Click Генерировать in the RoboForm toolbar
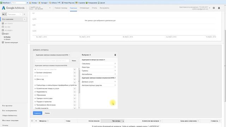Screen dimensions: 226x127 click(x=91, y=3)
